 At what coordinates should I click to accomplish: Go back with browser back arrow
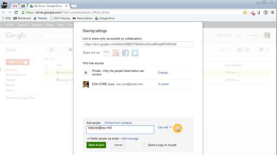(x=4, y=12)
